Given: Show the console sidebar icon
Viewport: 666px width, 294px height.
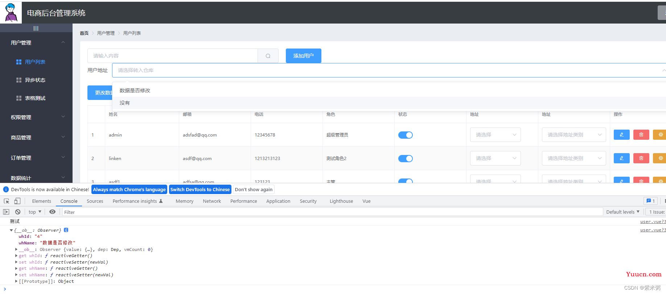Looking at the screenshot, I should click(6, 212).
